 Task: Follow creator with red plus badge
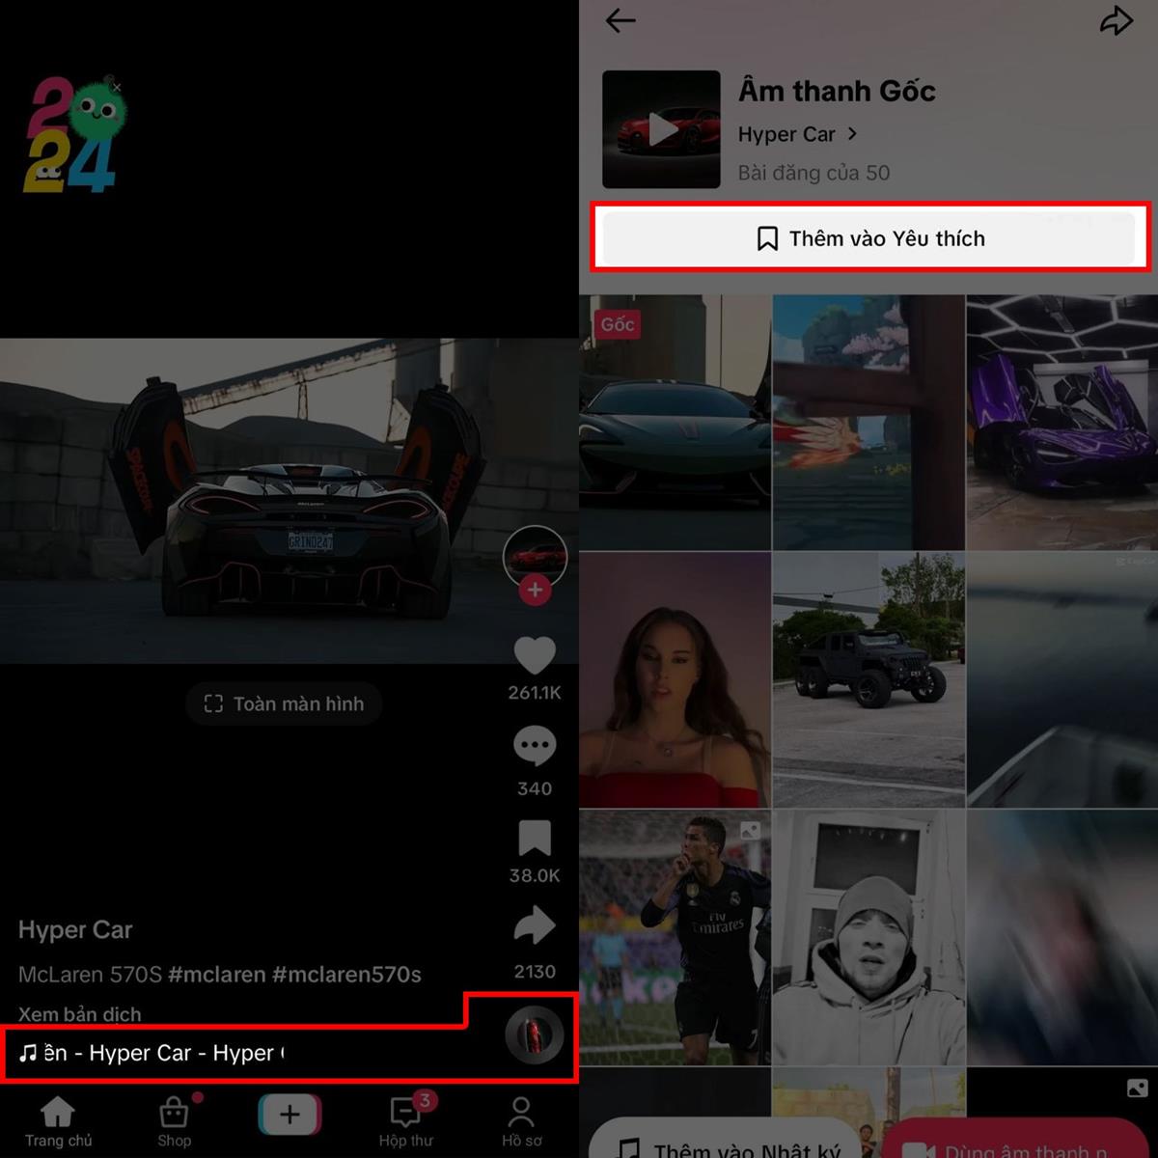pyautogui.click(x=535, y=590)
